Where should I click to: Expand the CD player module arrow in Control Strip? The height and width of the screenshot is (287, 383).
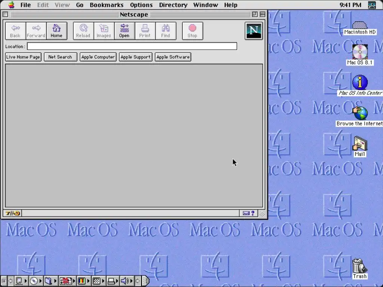click(40, 281)
